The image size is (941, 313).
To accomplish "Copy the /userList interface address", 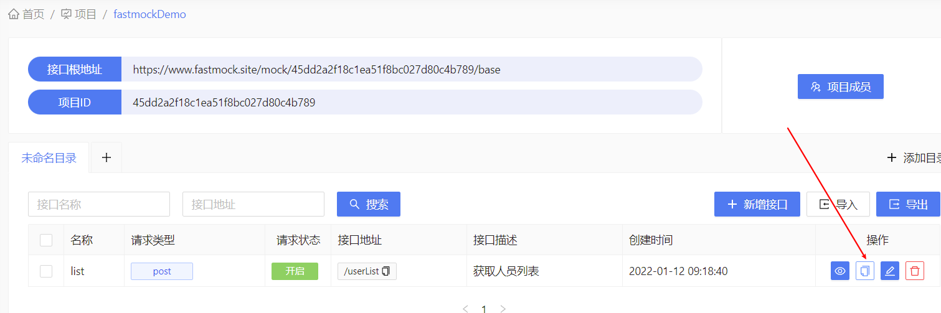I will click(386, 271).
